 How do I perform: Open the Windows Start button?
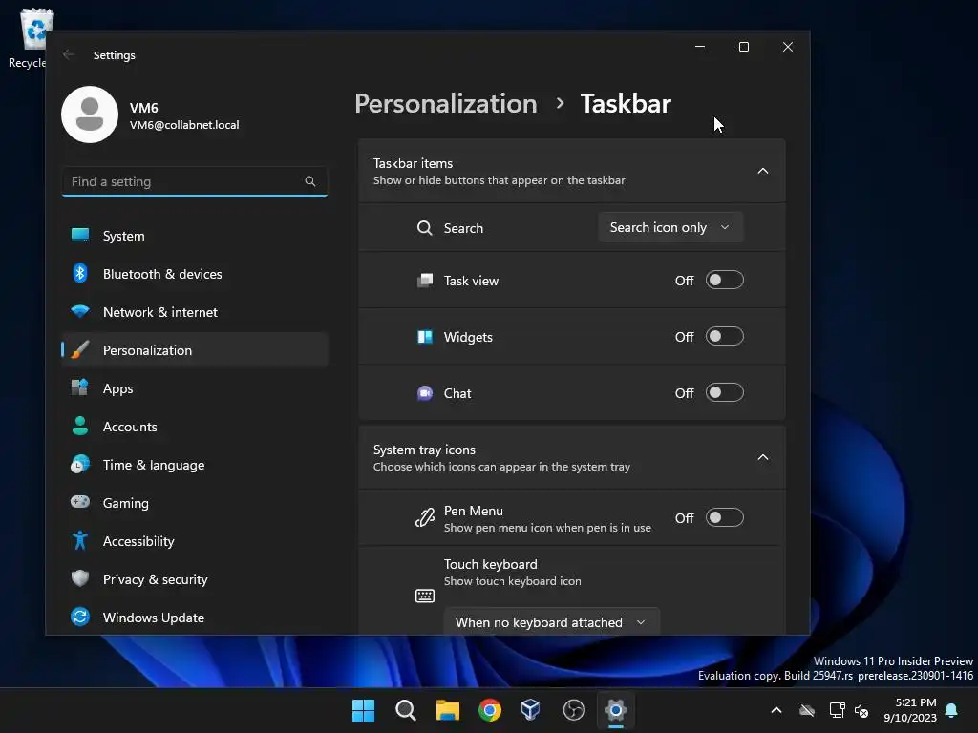[x=363, y=710]
